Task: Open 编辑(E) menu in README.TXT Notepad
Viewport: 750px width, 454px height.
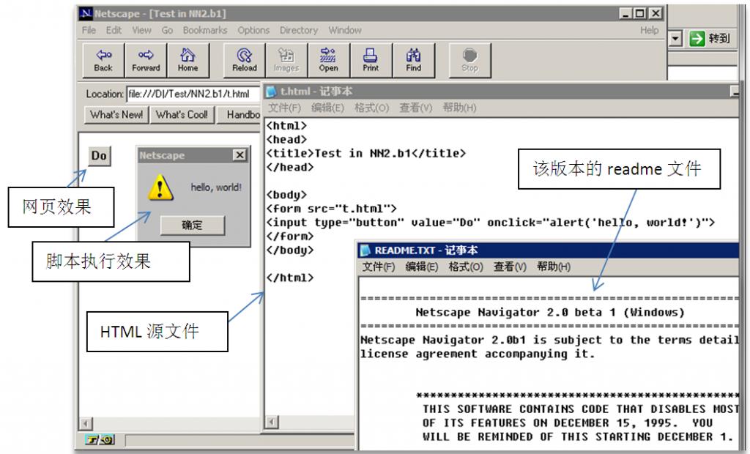Action: 422,267
